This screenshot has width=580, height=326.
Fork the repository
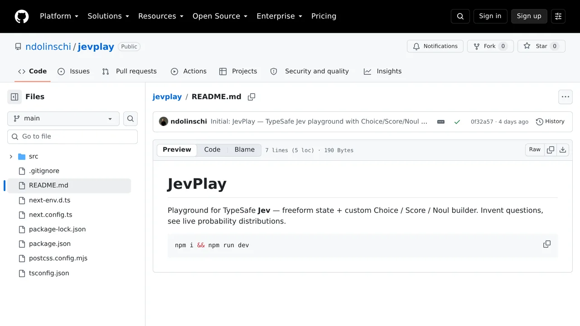click(x=490, y=46)
